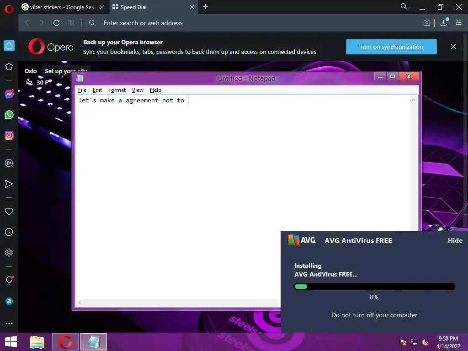This screenshot has width=468, height=351.
Task: Go forward with the browser forward arrow
Action: (42, 23)
